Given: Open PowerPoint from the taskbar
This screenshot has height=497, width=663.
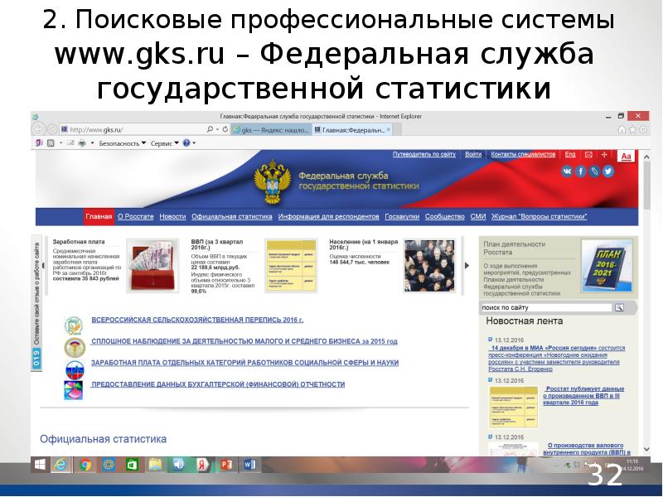Looking at the screenshot, I should pyautogui.click(x=226, y=466).
